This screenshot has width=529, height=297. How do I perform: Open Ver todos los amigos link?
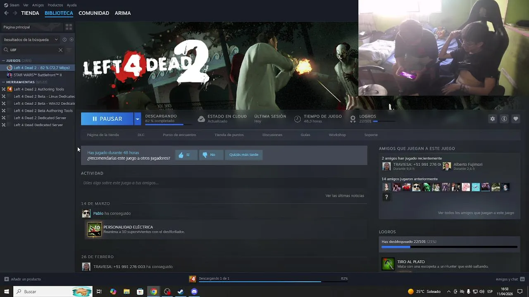pyautogui.click(x=476, y=213)
